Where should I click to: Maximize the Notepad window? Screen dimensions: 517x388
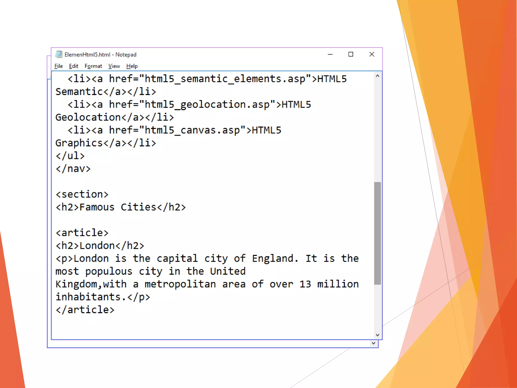pyautogui.click(x=351, y=54)
